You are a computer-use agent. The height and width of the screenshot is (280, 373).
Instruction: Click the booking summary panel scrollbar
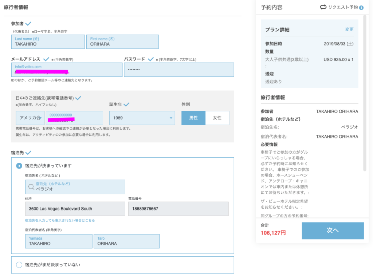pyautogui.click(x=365, y=91)
